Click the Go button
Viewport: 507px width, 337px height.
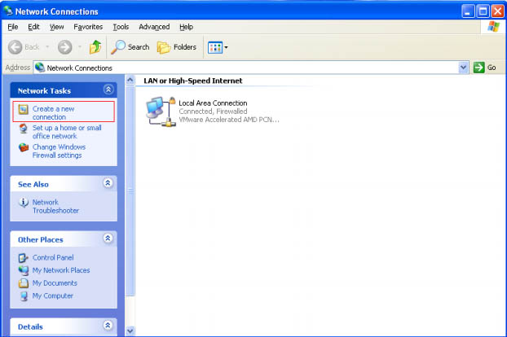point(485,68)
